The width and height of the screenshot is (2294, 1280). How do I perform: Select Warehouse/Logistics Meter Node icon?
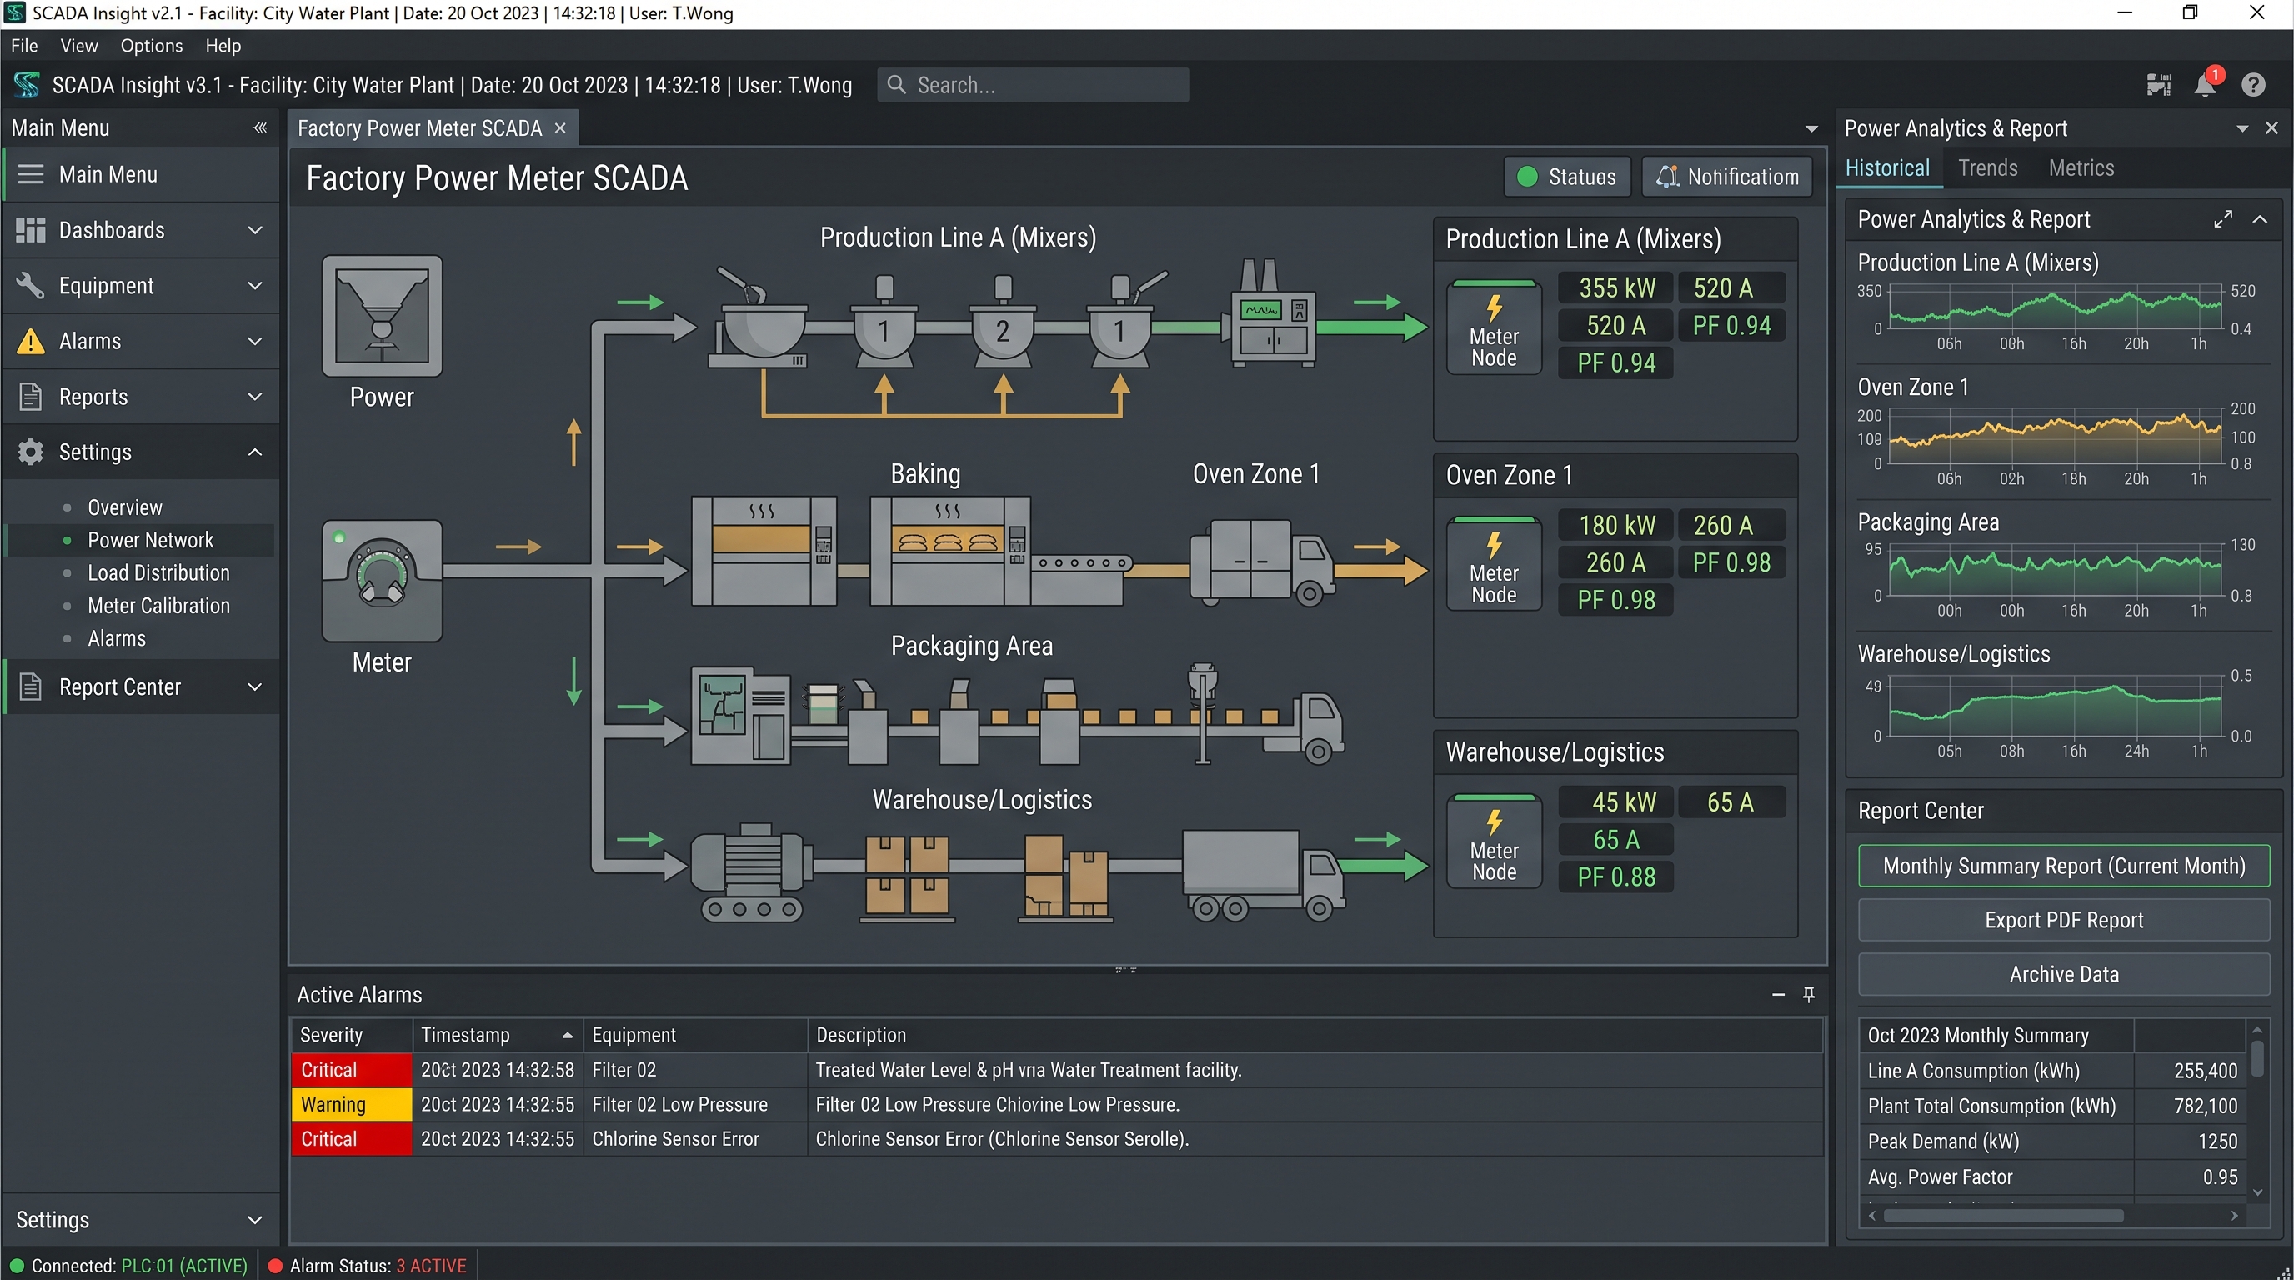click(x=1494, y=841)
